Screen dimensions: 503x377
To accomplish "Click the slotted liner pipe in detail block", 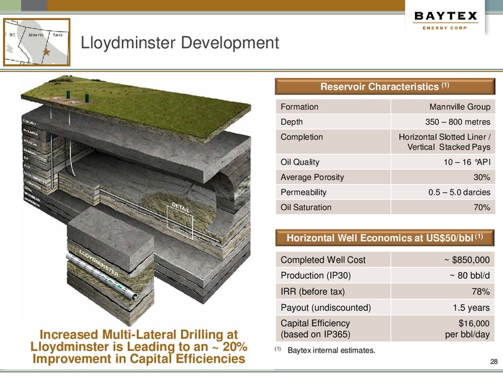I will pos(102,276).
